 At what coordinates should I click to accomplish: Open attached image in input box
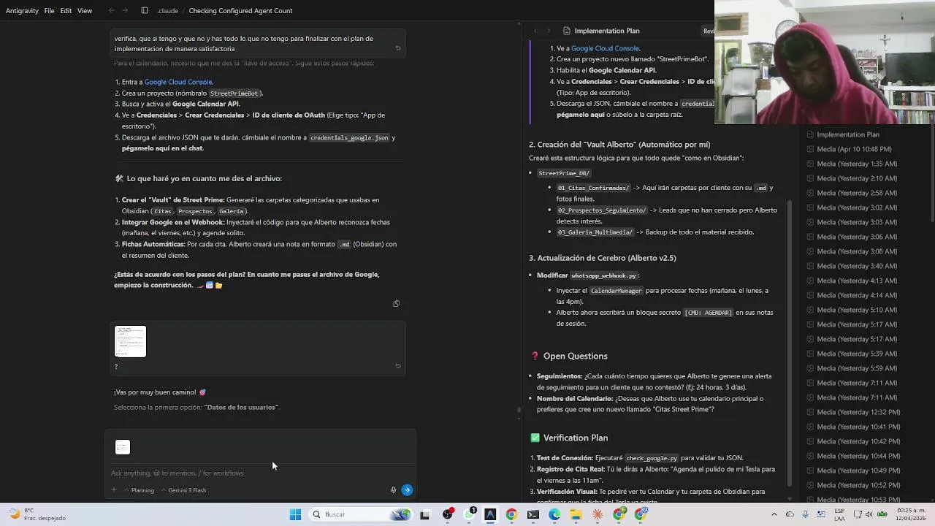(x=123, y=447)
